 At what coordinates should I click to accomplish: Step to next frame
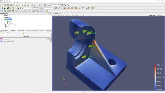tap(40, 5)
